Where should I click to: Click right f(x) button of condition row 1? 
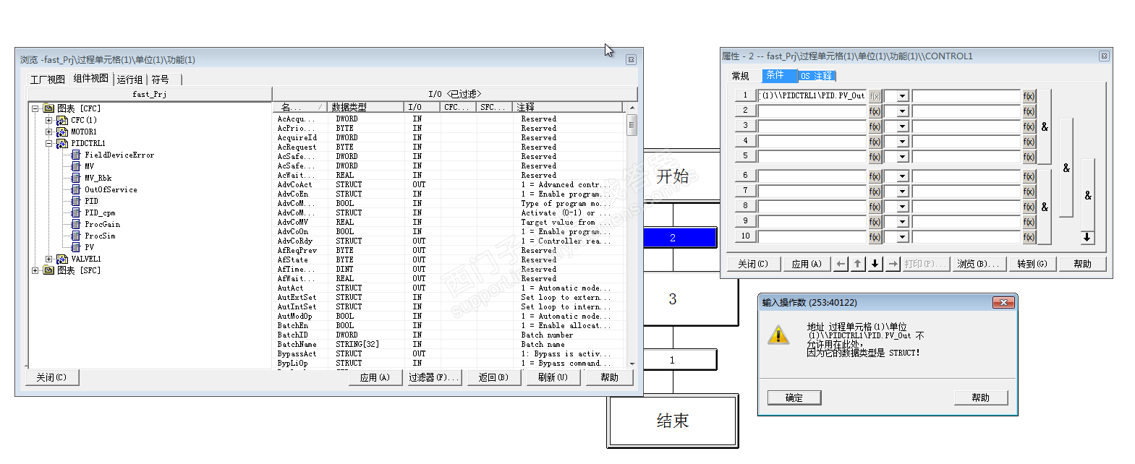(1029, 96)
